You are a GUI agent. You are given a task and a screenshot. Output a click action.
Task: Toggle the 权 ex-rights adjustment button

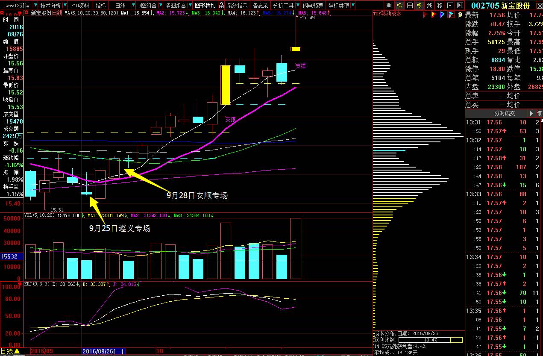click(x=420, y=6)
